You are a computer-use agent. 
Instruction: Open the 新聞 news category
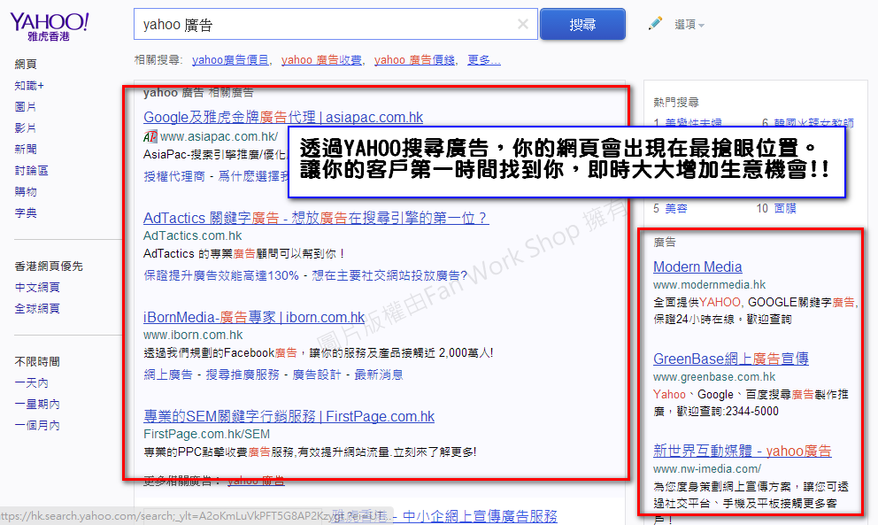pos(26,150)
